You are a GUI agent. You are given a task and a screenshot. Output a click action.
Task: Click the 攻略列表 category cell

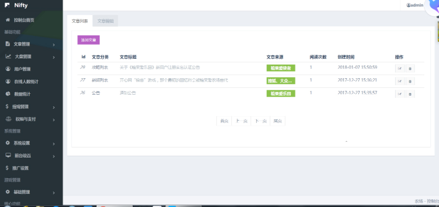(100, 68)
